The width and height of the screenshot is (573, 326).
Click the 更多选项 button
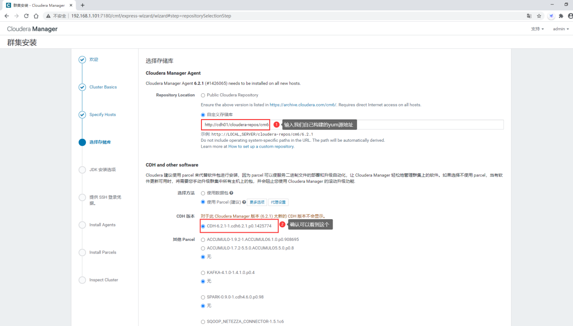(257, 202)
